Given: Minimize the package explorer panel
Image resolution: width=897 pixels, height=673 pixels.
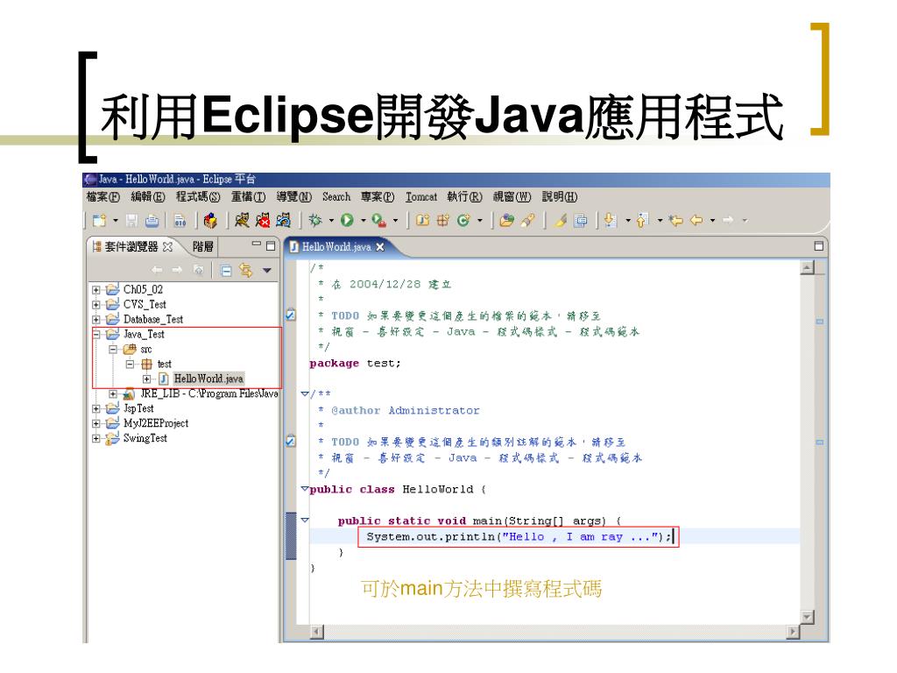Looking at the screenshot, I should coord(257,244).
